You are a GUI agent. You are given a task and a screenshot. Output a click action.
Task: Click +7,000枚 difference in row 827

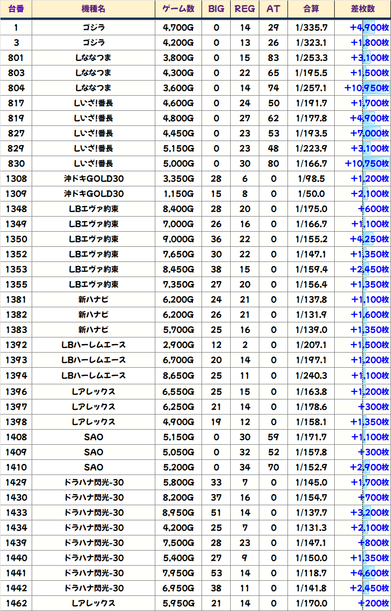pyautogui.click(x=369, y=133)
